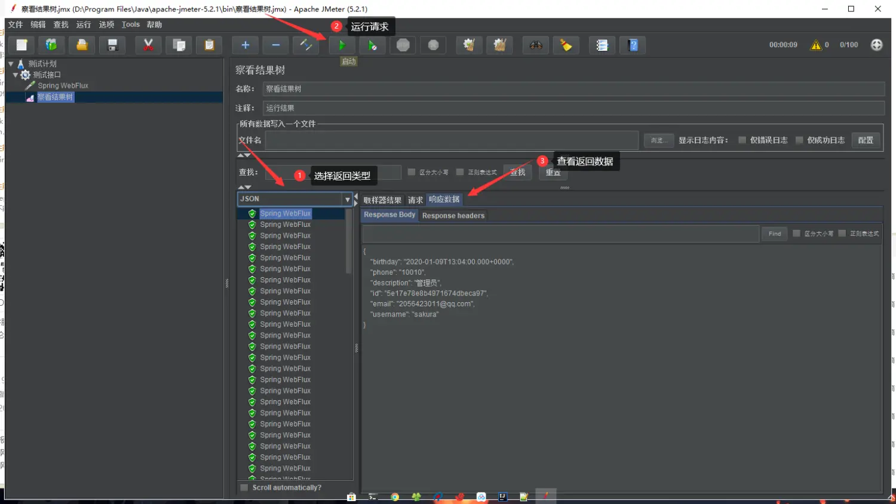This screenshot has height=504, width=896.
Task: Click the 文件名 input field
Action: point(452,140)
